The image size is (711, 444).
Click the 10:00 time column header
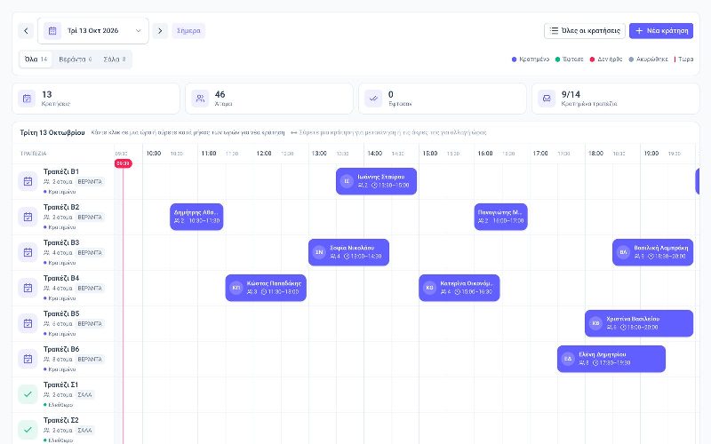(x=154, y=154)
